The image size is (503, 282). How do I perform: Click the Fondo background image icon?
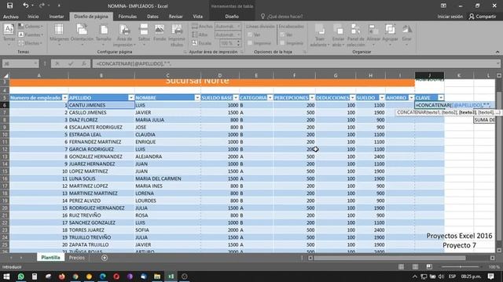[x=160, y=33]
